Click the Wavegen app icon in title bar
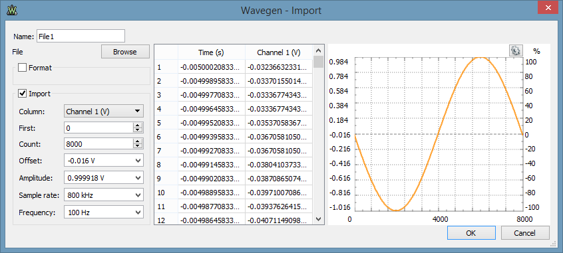 12,10
